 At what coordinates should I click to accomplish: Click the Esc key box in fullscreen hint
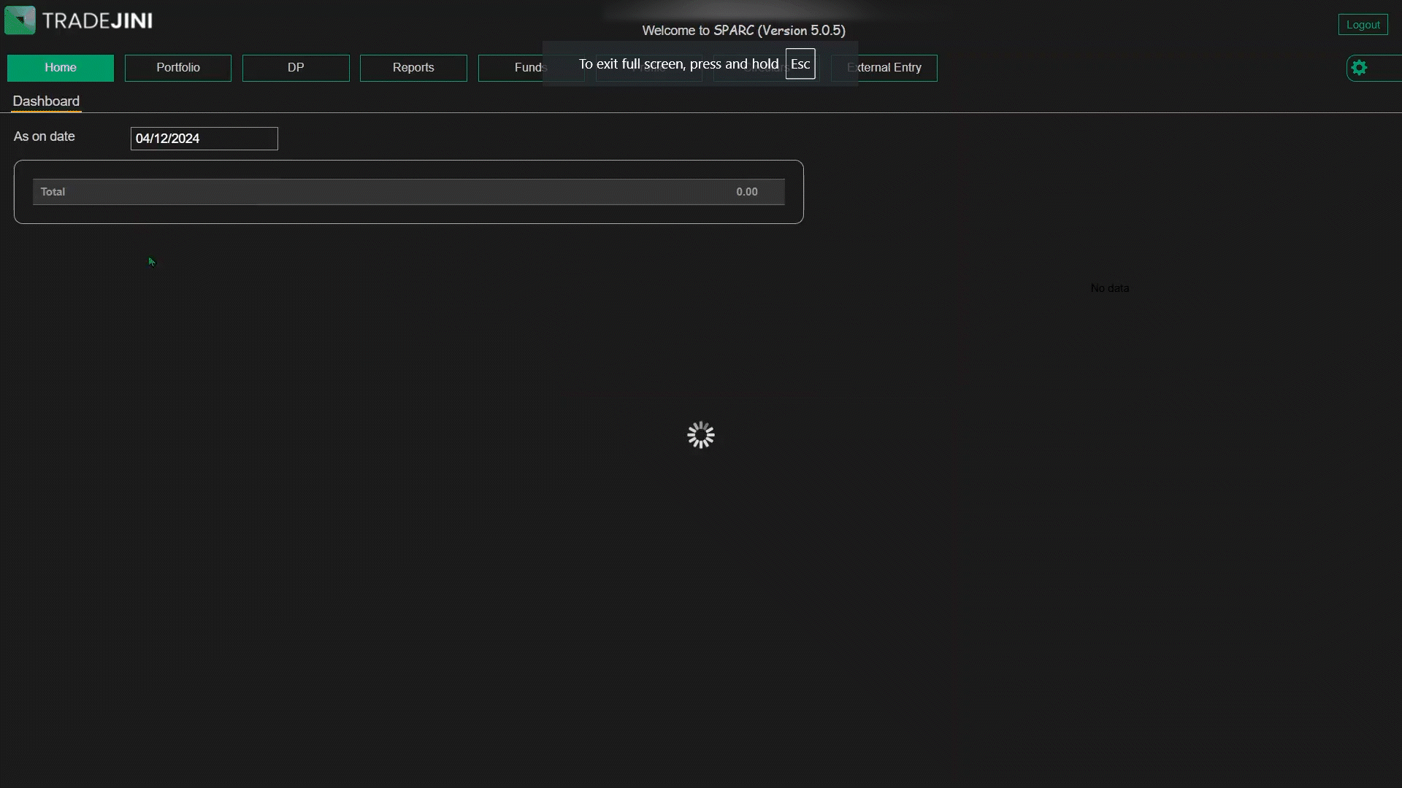point(800,64)
